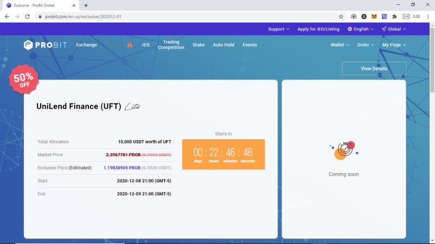Open the Trading Competition page

pyautogui.click(x=171, y=45)
